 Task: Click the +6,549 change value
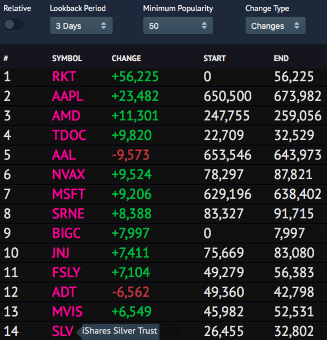(x=132, y=311)
